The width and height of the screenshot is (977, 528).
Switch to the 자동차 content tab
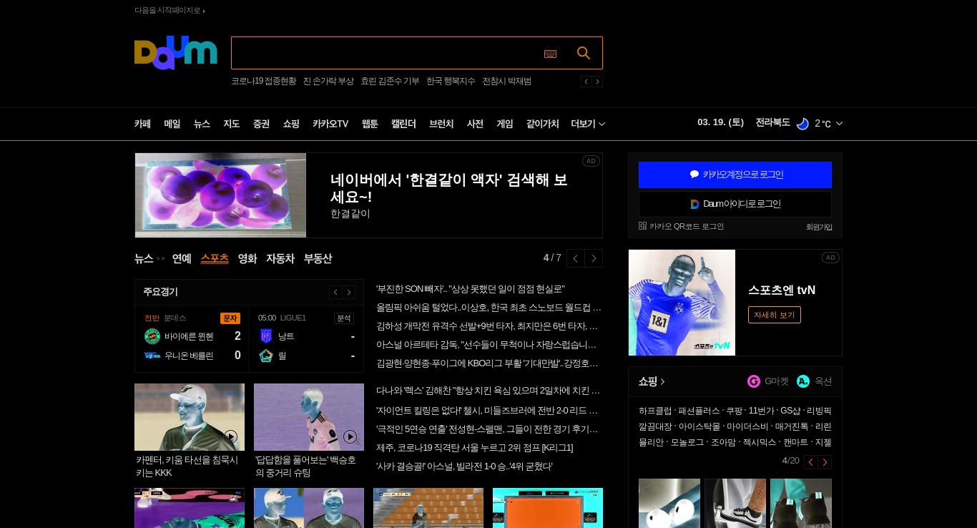(x=280, y=258)
